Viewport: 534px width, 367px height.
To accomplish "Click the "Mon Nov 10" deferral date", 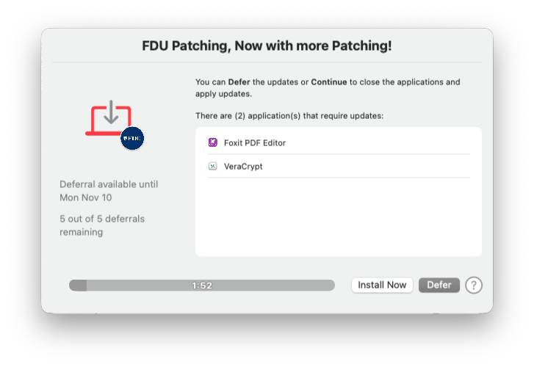I will [86, 197].
